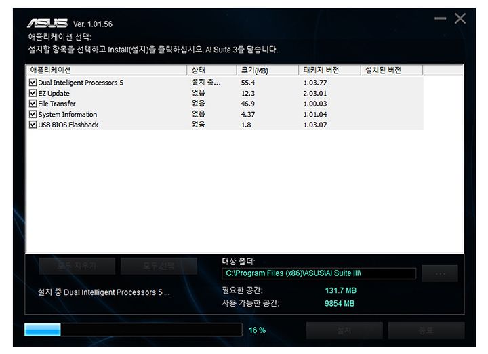Click the installing Dual Intelligent Processors status message

coord(104,292)
